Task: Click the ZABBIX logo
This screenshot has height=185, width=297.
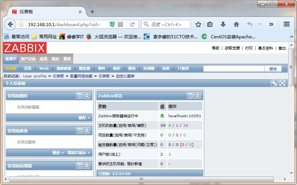Action: coord(25,48)
